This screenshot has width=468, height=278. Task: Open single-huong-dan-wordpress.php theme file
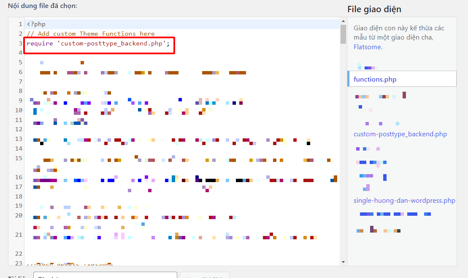point(404,200)
